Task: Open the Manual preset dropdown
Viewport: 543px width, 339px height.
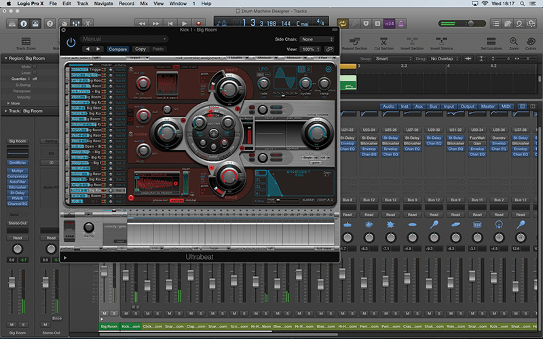Action: tap(124, 39)
